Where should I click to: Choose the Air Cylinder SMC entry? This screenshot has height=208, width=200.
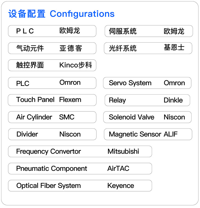tap(52, 117)
